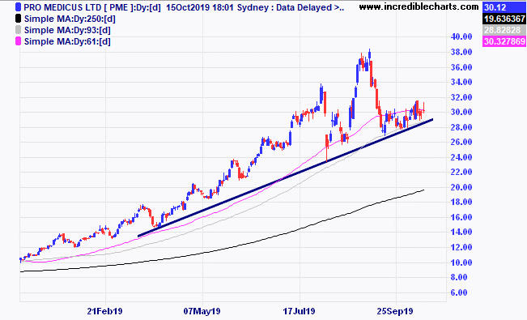The width and height of the screenshot is (527, 320).
Task: Click the 30.00 price axis label
Action: point(461,113)
